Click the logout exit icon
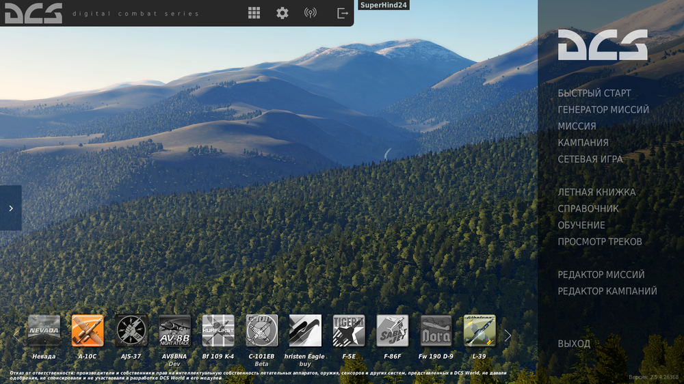This screenshot has height=384, width=684. click(x=343, y=13)
